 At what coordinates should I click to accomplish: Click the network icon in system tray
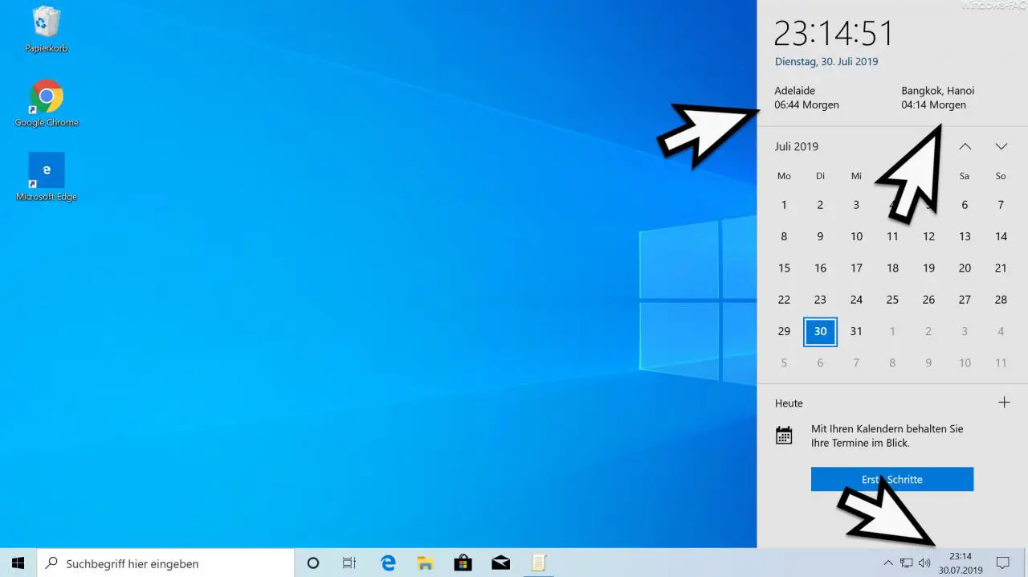(x=907, y=563)
